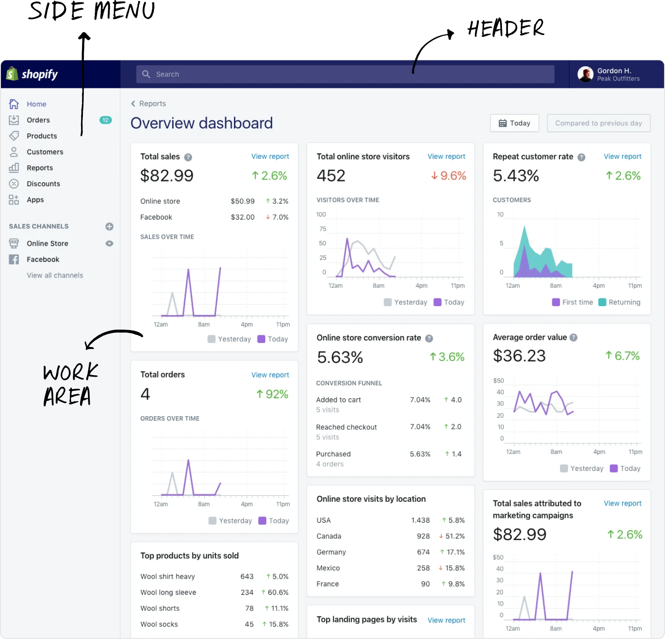Click the Facebook logo icon in sidebar
This screenshot has width=665, height=639.
click(x=14, y=260)
